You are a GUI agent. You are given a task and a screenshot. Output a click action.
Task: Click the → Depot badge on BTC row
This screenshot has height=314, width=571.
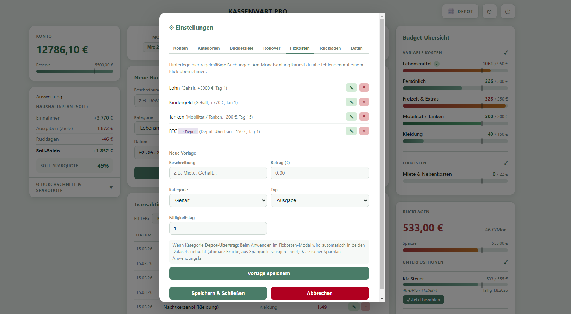point(188,132)
